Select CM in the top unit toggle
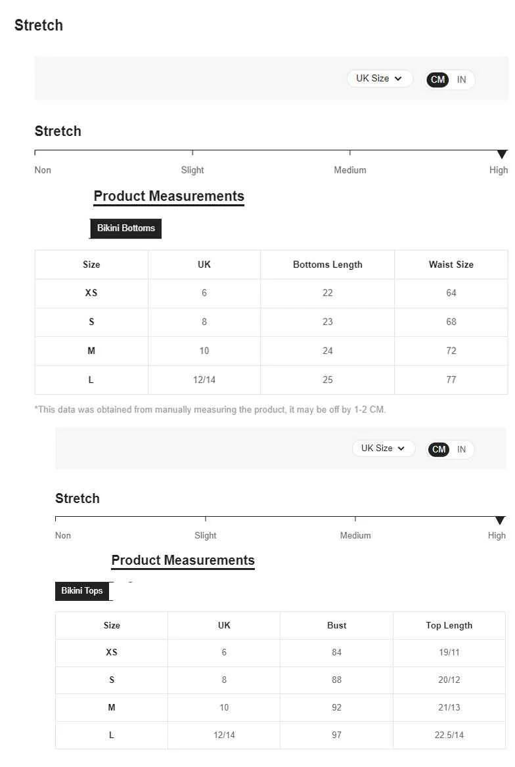 tap(437, 79)
